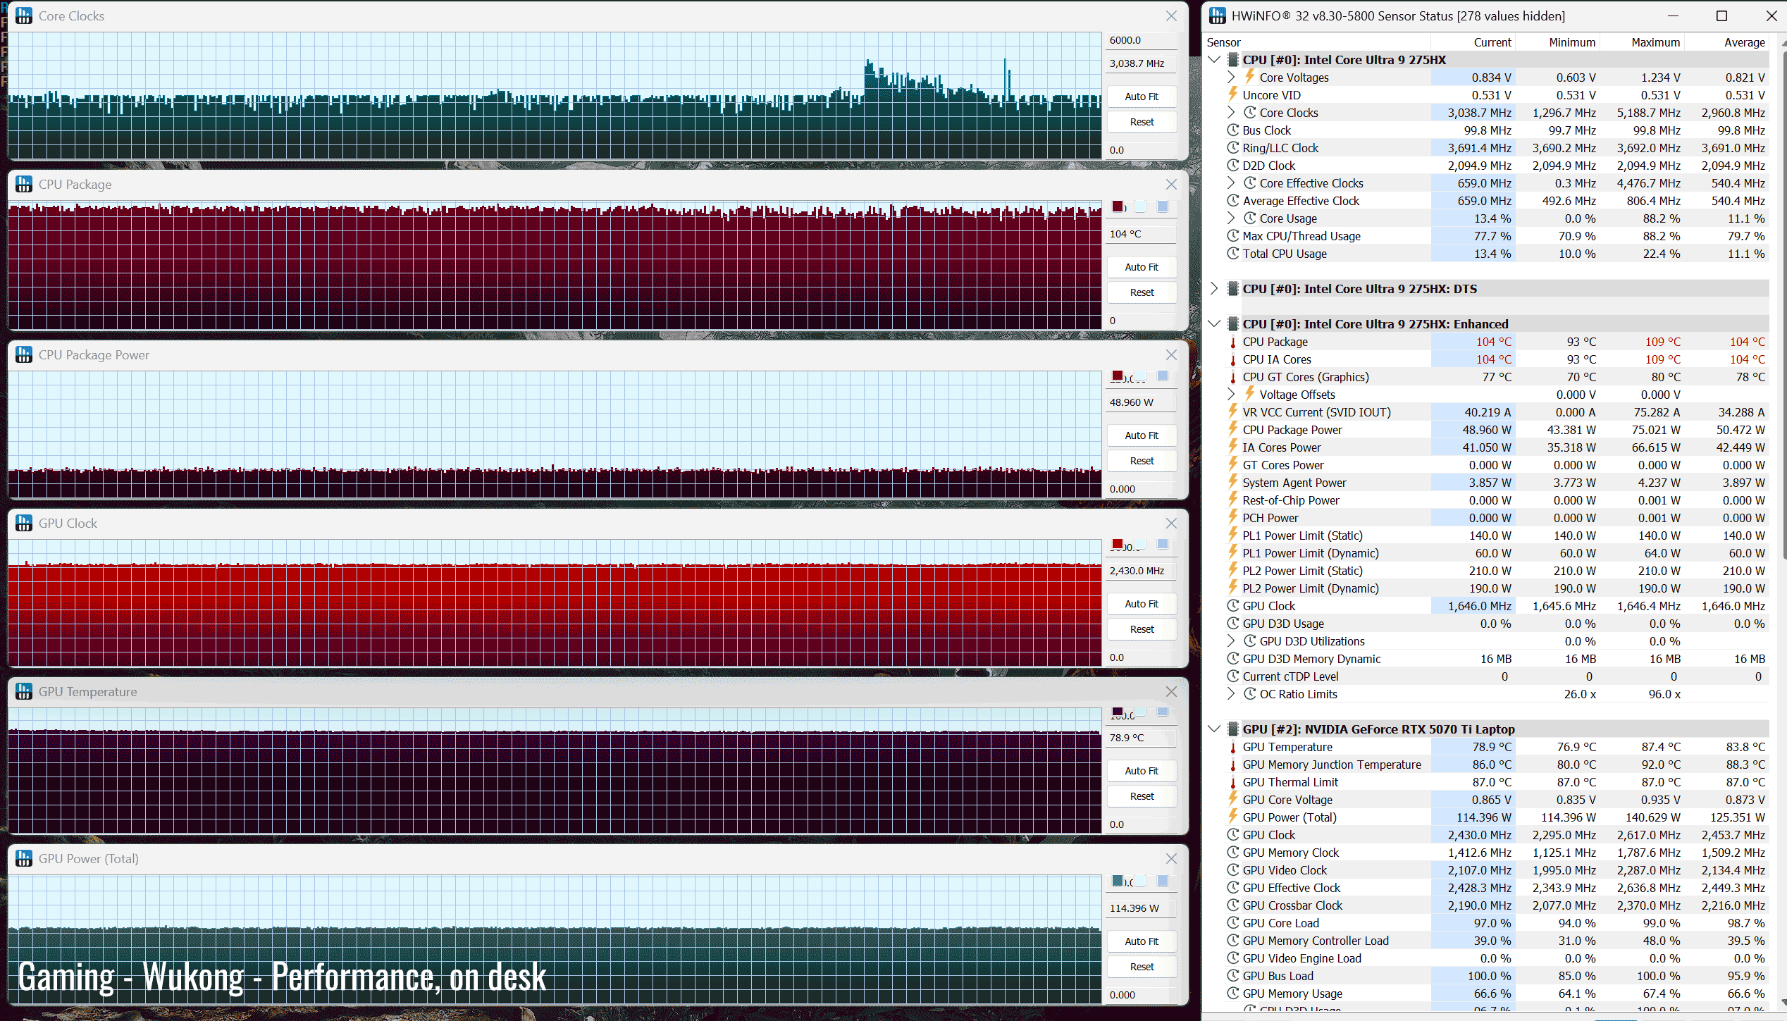Open the dark red color swatch in CPU Package graph
Image resolution: width=1787 pixels, height=1021 pixels.
click(x=1118, y=206)
